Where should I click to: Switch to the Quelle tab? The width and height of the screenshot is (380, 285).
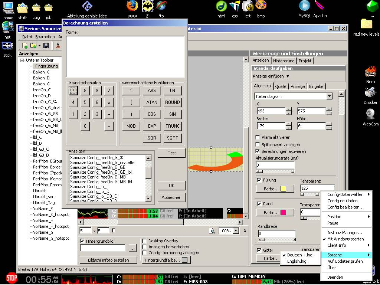(281, 86)
